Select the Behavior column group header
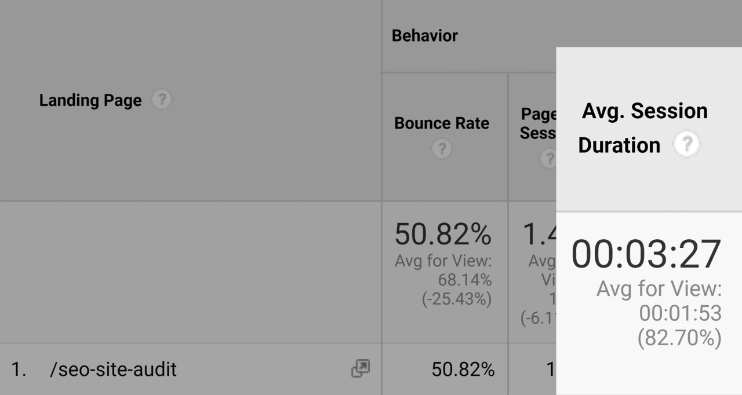The height and width of the screenshot is (395, 742). [x=425, y=36]
